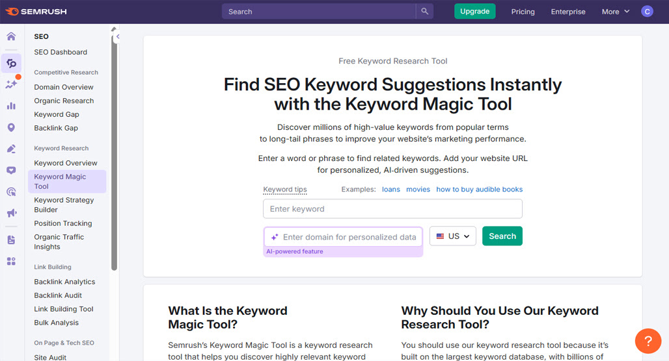Focus the Enter keyword field
The image size is (669, 361).
point(392,208)
